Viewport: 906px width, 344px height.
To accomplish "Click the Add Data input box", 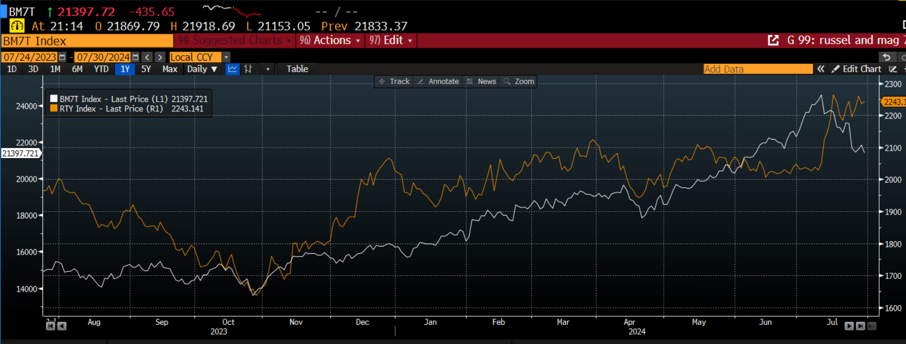I will 758,69.
